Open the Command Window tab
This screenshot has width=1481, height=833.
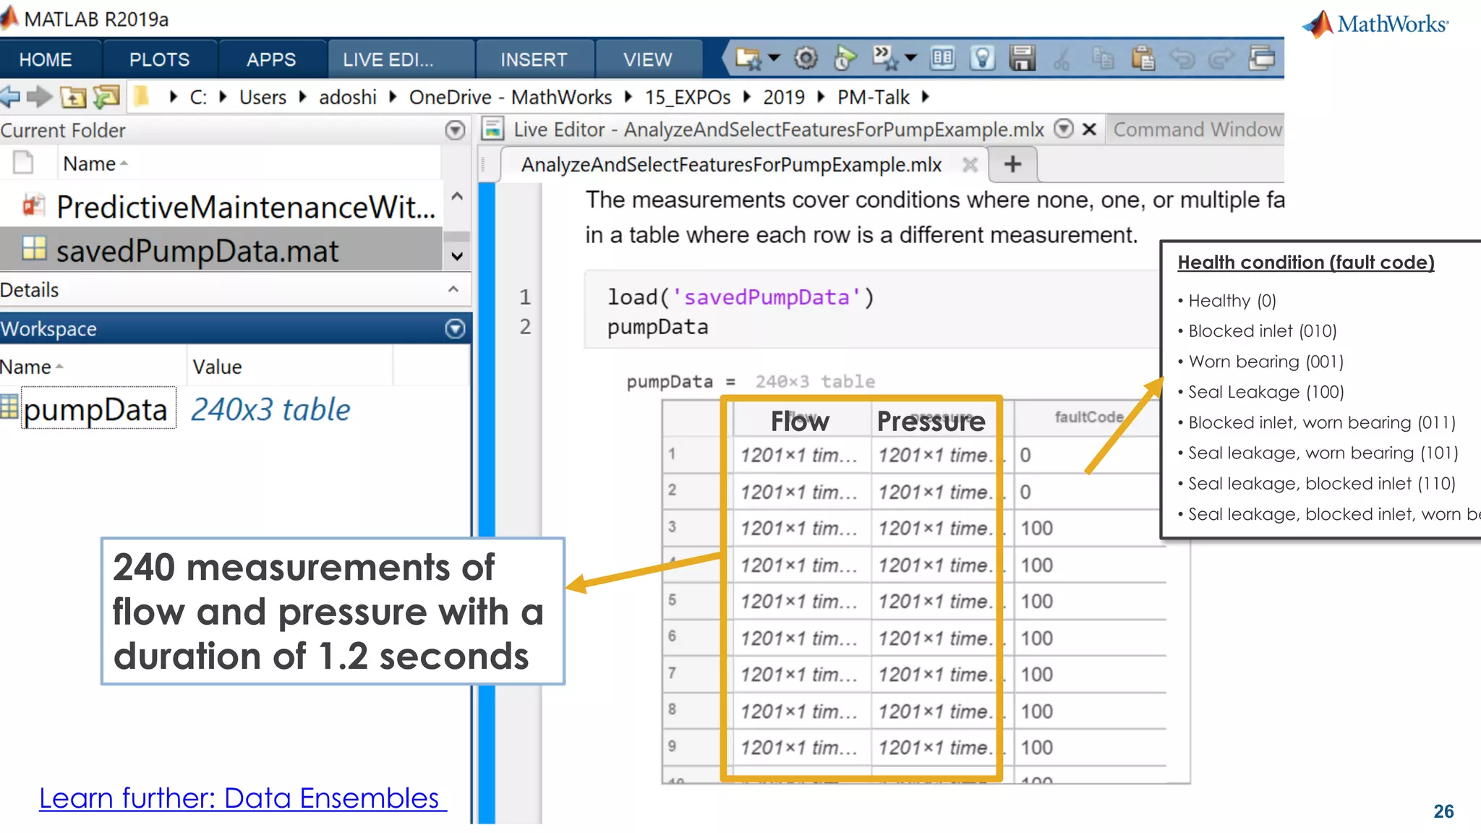pos(1197,130)
